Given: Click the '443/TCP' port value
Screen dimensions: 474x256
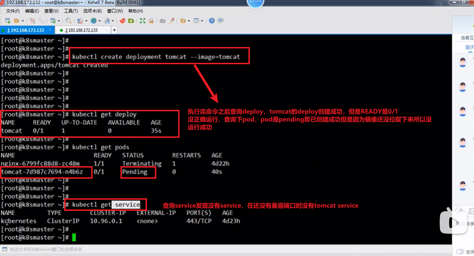Looking at the screenshot, I should (x=199, y=221).
